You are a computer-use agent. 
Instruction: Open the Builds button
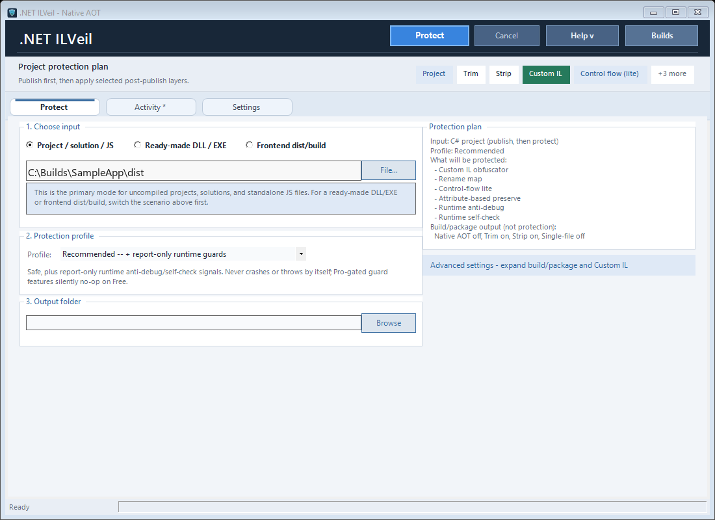click(662, 36)
